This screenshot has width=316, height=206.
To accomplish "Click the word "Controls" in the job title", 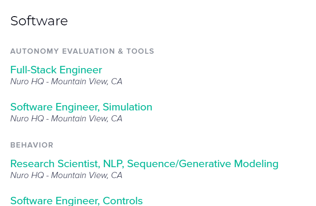I will coord(122,201).
